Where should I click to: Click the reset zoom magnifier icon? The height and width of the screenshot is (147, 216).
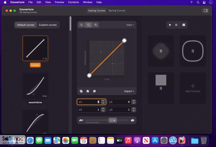point(88,25)
